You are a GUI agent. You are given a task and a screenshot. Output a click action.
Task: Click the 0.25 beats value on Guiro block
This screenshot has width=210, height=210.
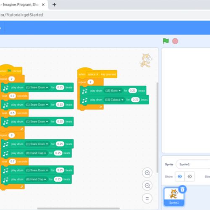[x=133, y=90]
